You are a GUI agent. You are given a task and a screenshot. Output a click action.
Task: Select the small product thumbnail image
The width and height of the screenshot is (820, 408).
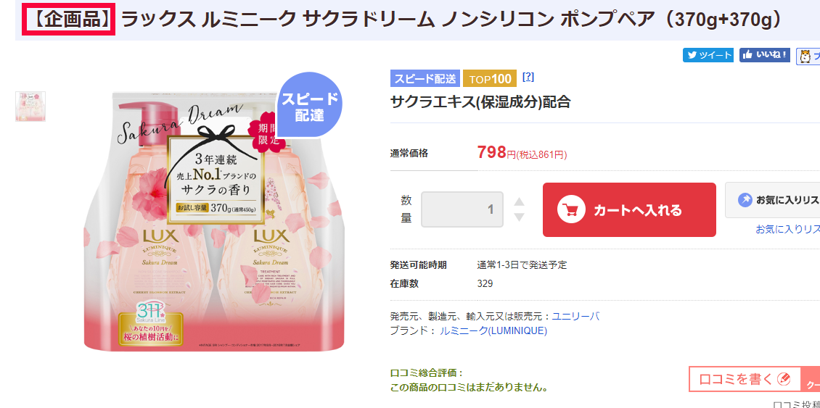[x=30, y=107]
